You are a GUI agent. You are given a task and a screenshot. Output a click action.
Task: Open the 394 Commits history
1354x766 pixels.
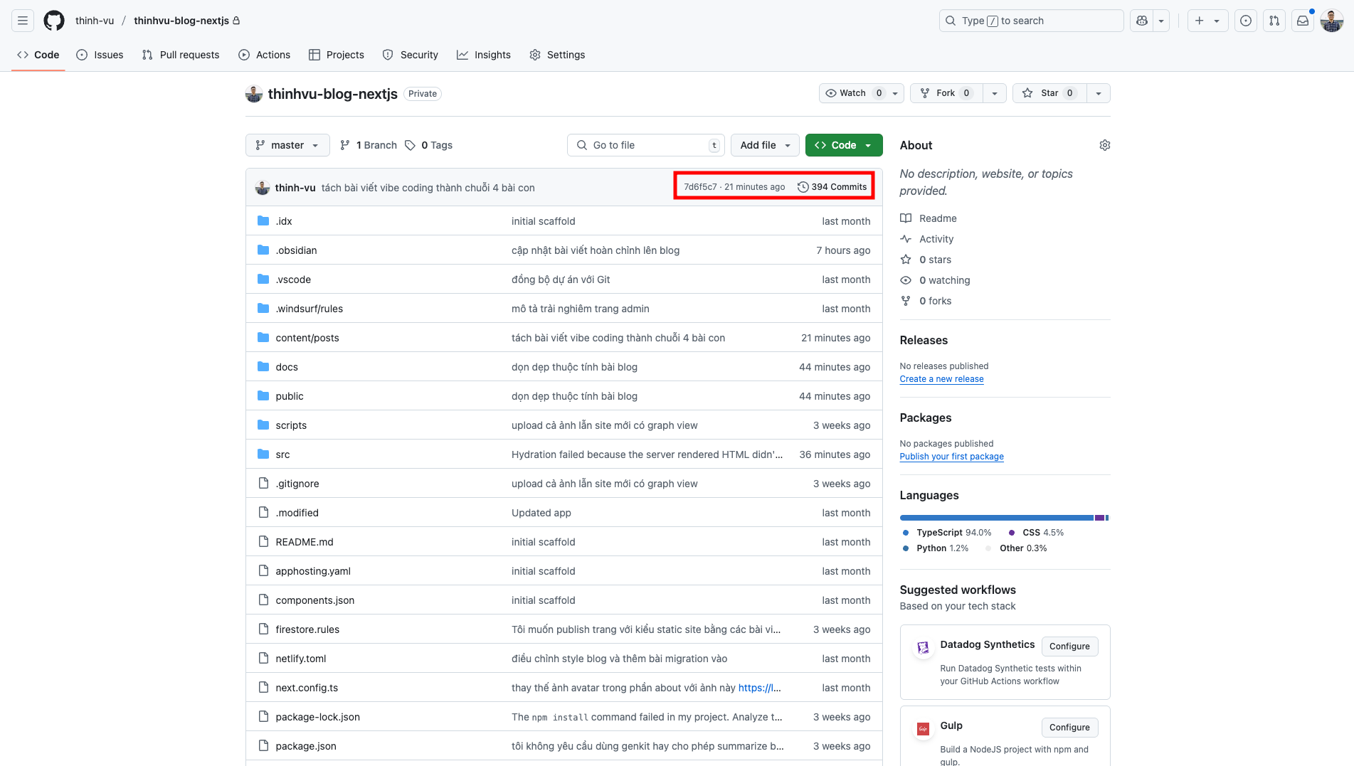tap(832, 187)
